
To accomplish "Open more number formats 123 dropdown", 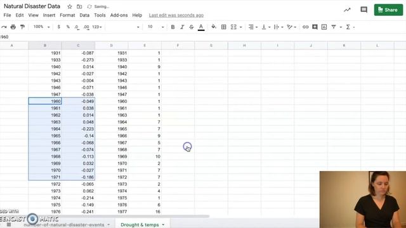I will click(97, 27).
